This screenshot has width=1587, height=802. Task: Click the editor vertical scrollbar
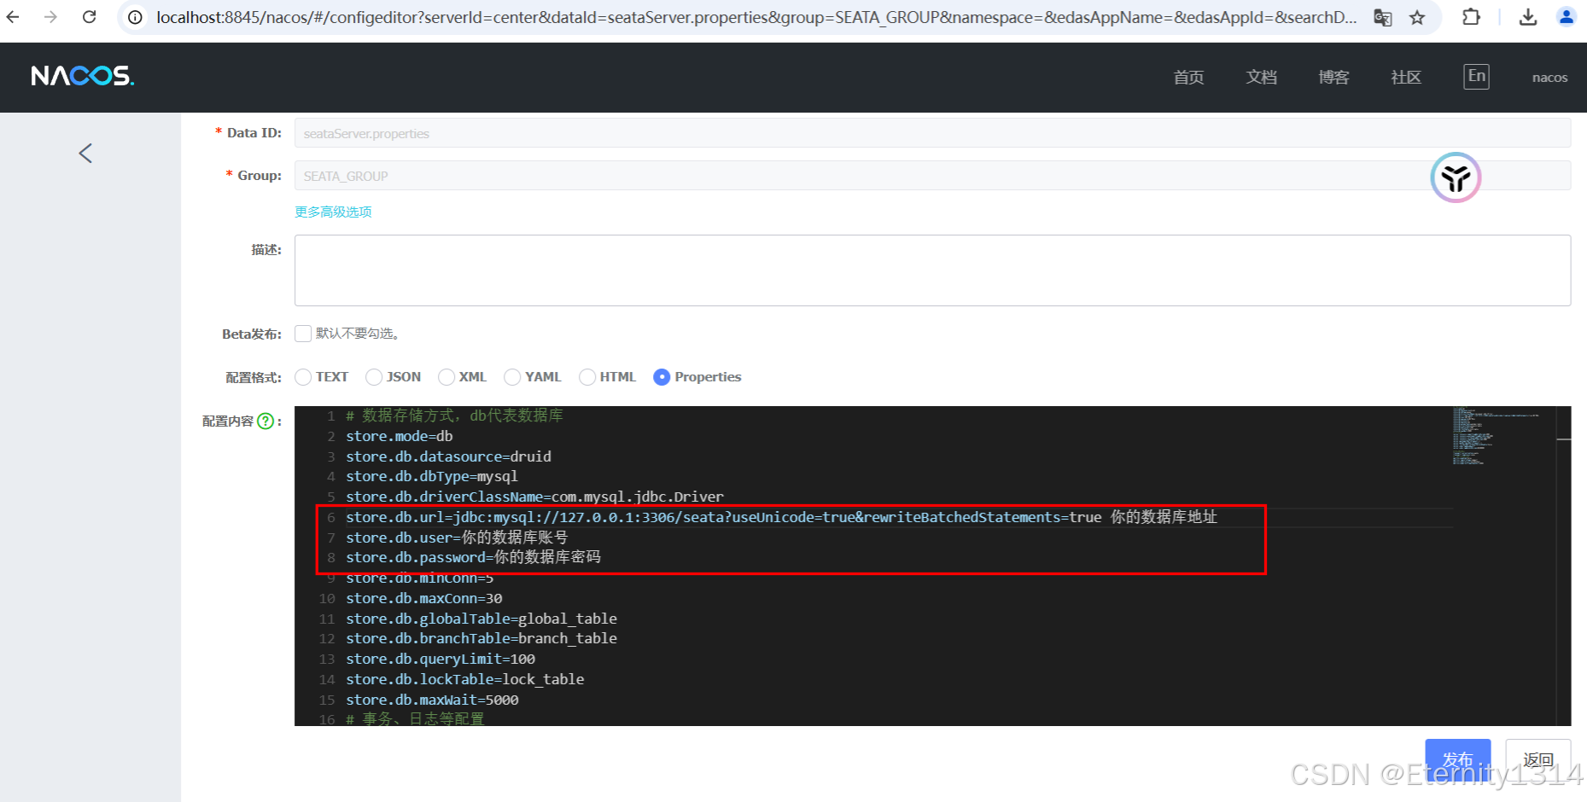pyautogui.click(x=1564, y=566)
